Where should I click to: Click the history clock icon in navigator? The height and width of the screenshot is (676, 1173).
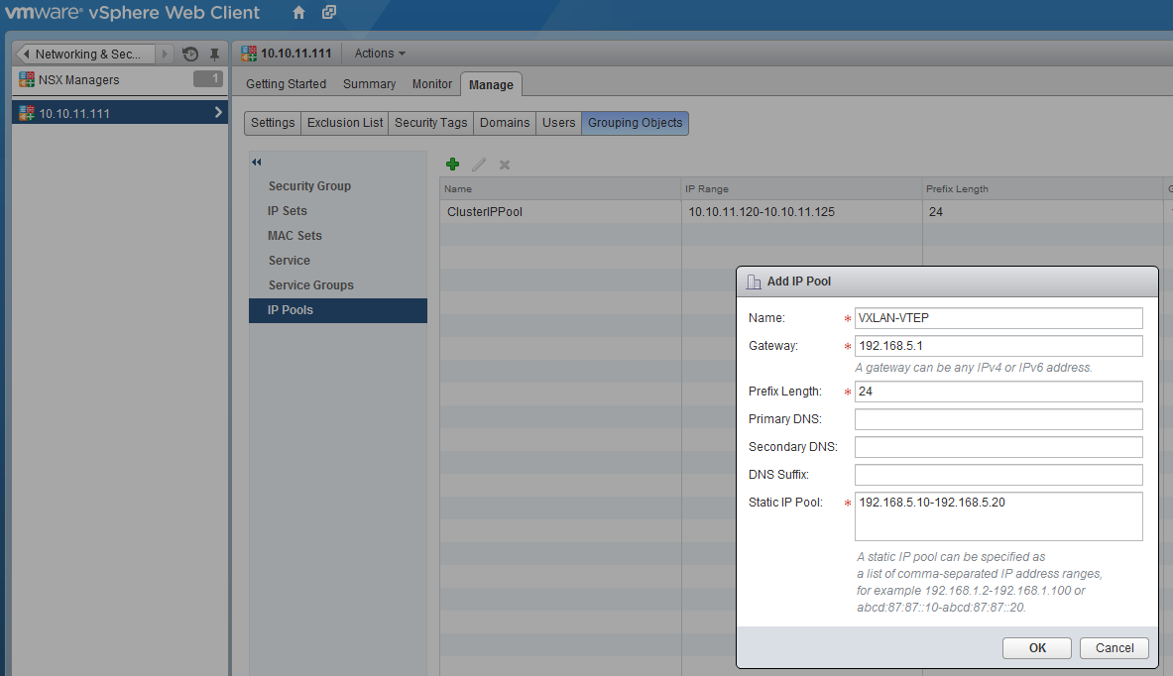click(x=190, y=55)
